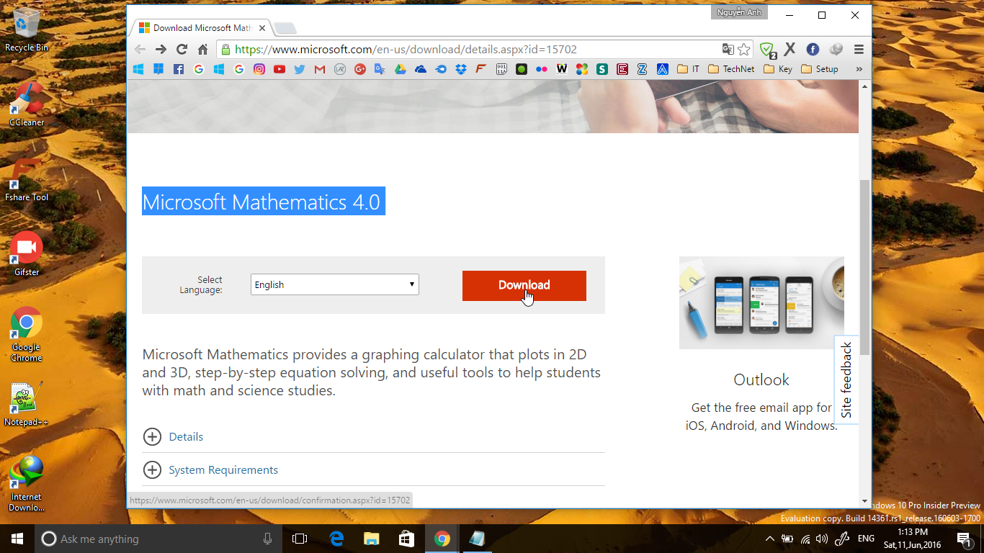Image resolution: width=984 pixels, height=553 pixels.
Task: Reload the current page
Action: click(182, 50)
